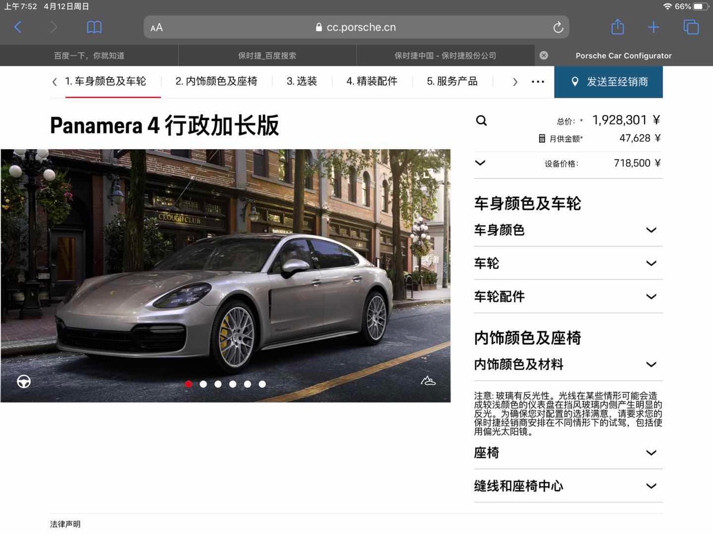Tap the Wi-Fi status icon

667,7
